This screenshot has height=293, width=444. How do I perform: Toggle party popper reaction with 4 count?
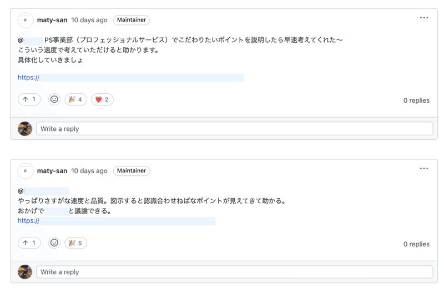point(75,99)
